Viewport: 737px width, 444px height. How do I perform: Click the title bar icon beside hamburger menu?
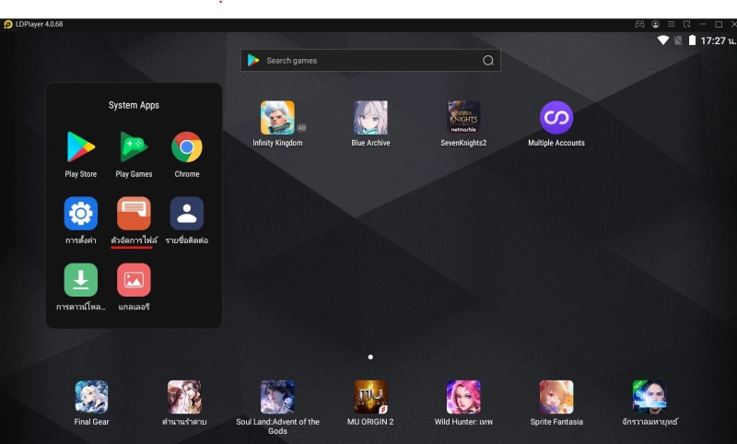(x=686, y=24)
